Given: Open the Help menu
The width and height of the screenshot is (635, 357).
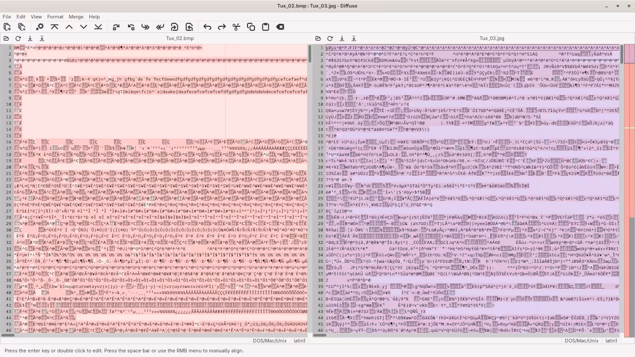Looking at the screenshot, I should coord(94,16).
